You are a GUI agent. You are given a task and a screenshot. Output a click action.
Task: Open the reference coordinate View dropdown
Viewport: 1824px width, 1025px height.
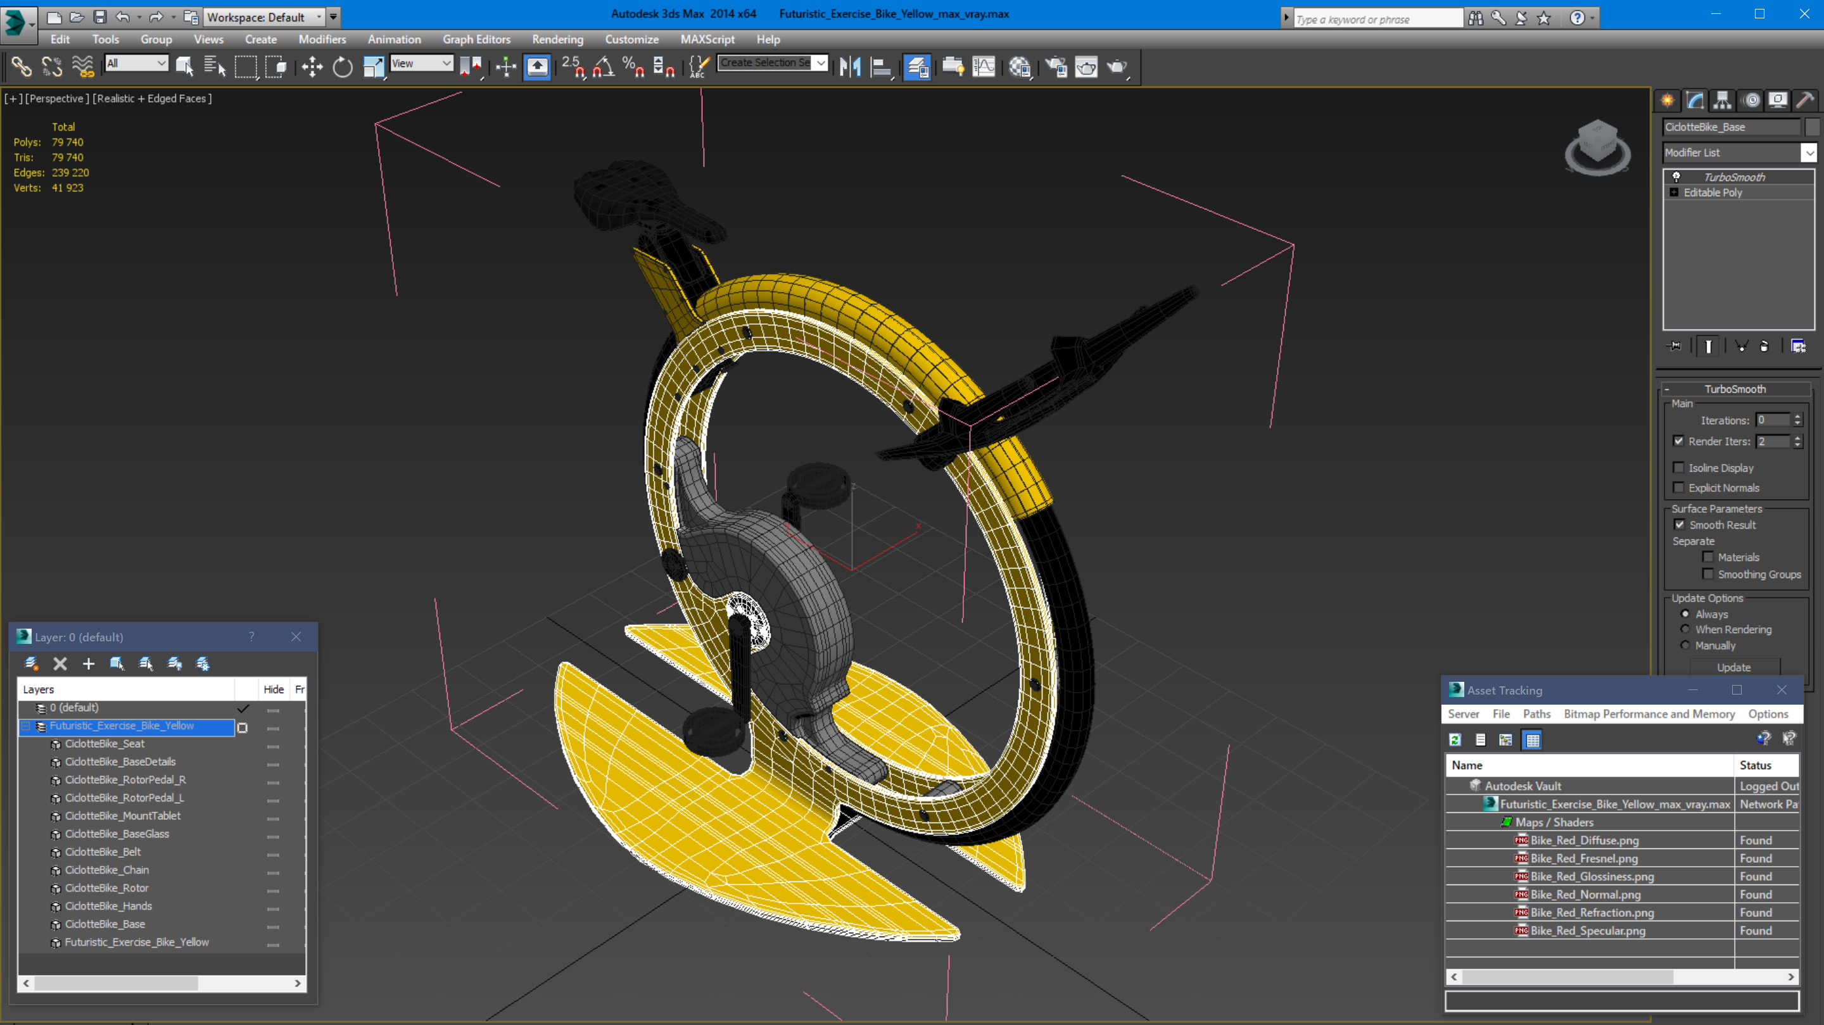(x=421, y=63)
